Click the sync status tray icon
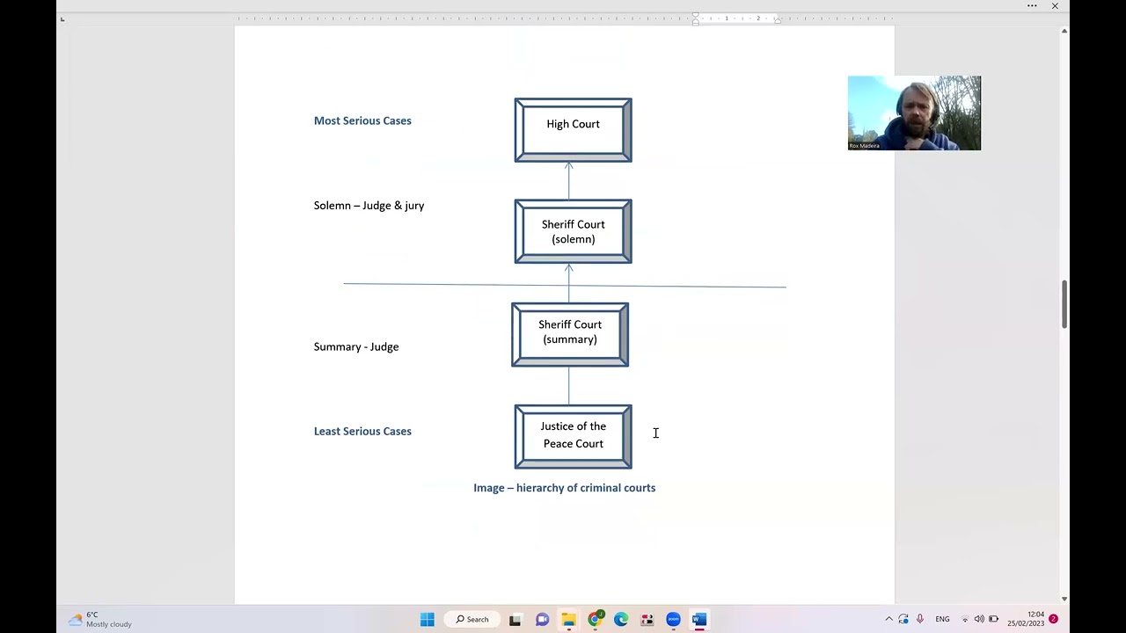1126x633 pixels. [x=903, y=619]
